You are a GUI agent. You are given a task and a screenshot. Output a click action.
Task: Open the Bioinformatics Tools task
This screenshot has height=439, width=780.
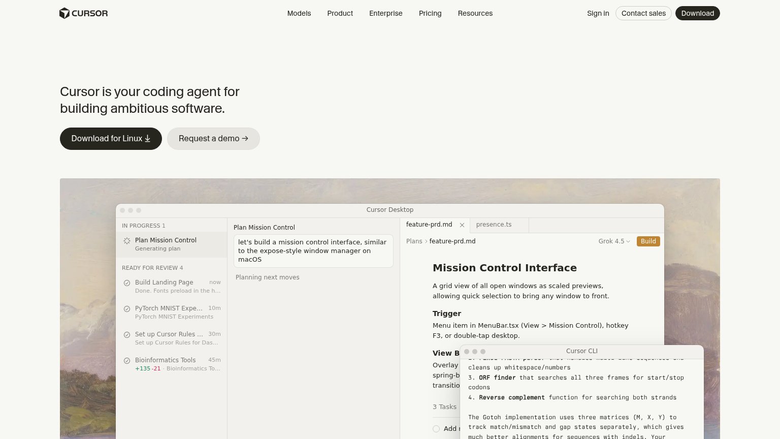point(172,364)
